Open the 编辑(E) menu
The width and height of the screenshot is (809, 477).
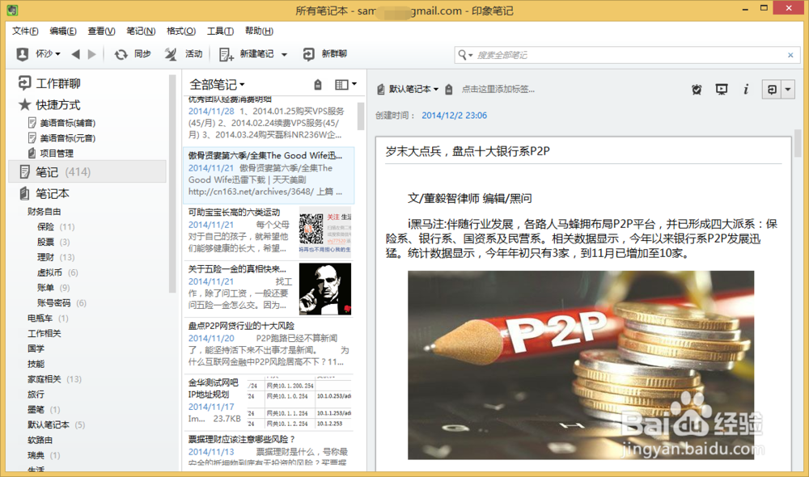click(63, 31)
